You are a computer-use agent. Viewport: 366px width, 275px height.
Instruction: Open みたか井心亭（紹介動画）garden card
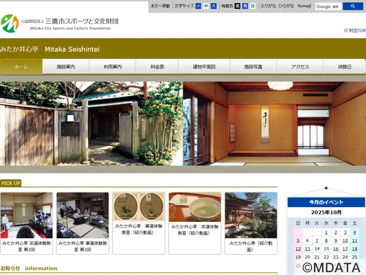251,223
